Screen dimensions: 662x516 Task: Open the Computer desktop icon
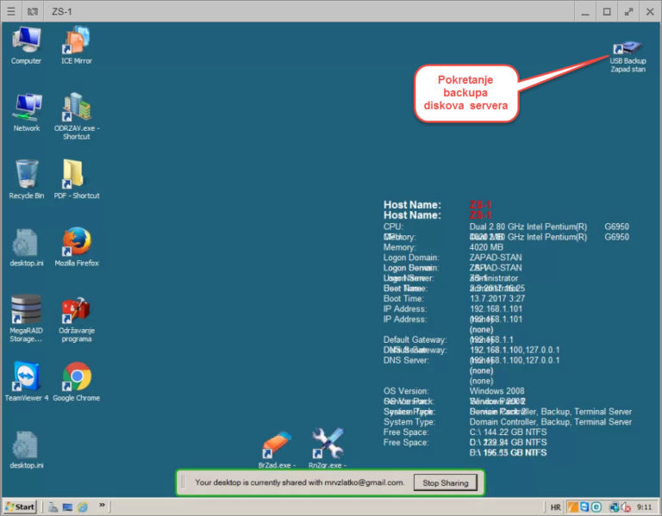click(x=26, y=40)
